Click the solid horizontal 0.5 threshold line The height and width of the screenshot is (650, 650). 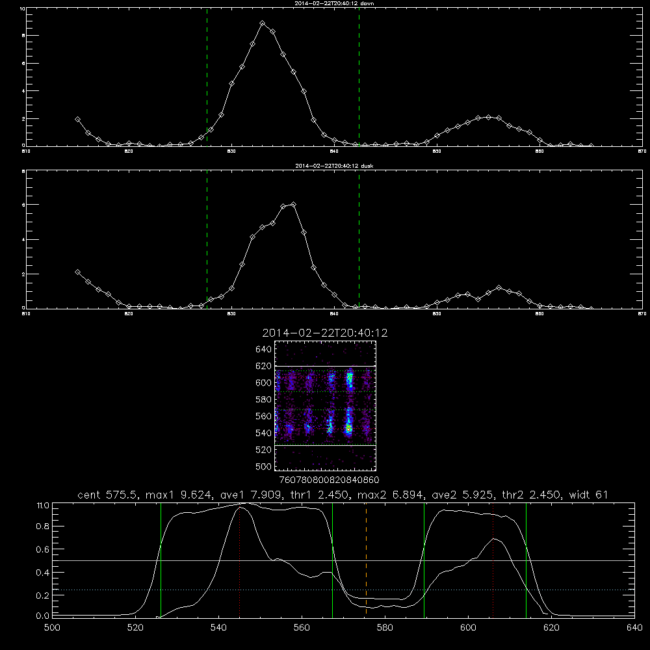click(x=343, y=560)
